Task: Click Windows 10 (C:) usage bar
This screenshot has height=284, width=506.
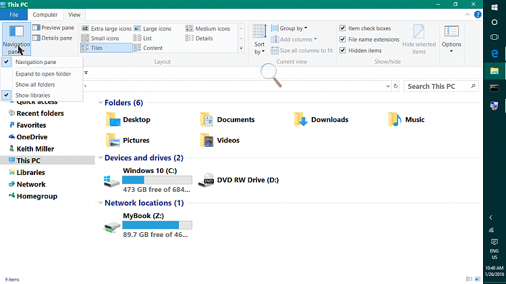Action: click(x=157, y=180)
